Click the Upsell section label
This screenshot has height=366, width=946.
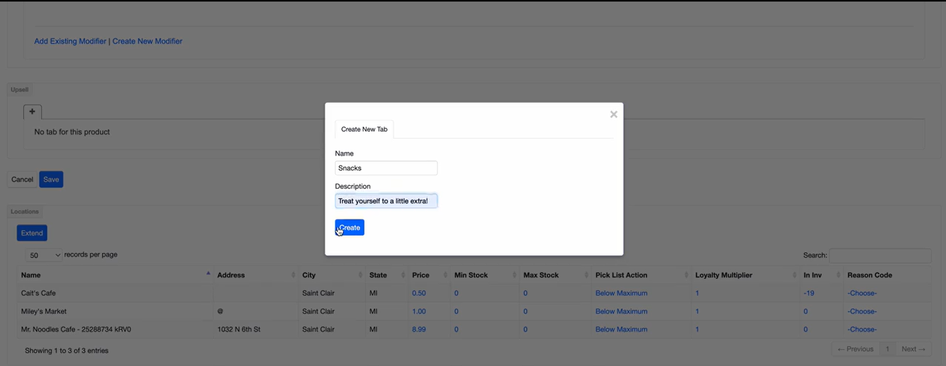pos(20,90)
